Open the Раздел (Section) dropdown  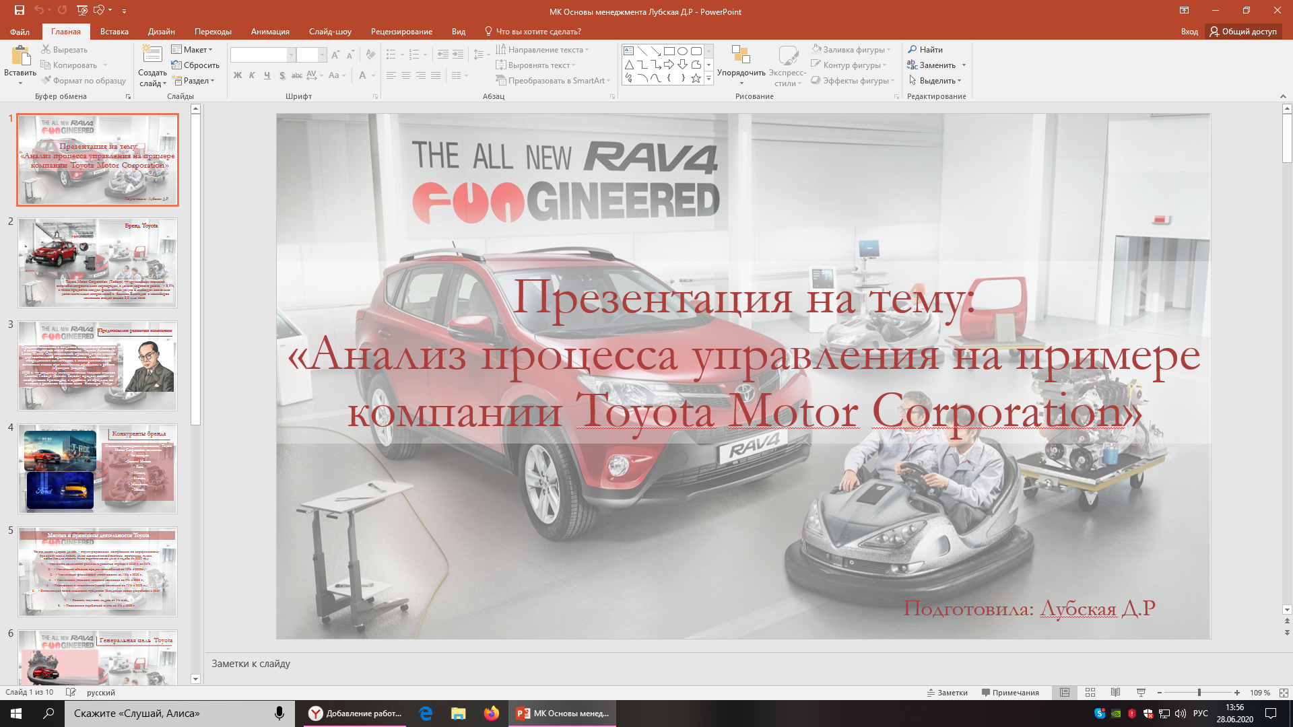[x=193, y=80]
